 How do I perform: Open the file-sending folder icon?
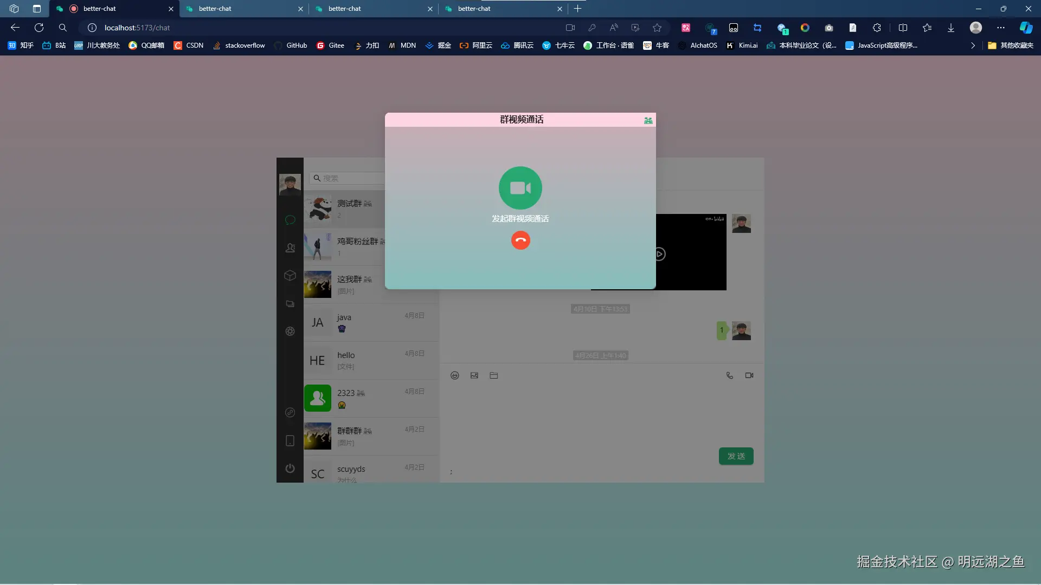tap(493, 375)
